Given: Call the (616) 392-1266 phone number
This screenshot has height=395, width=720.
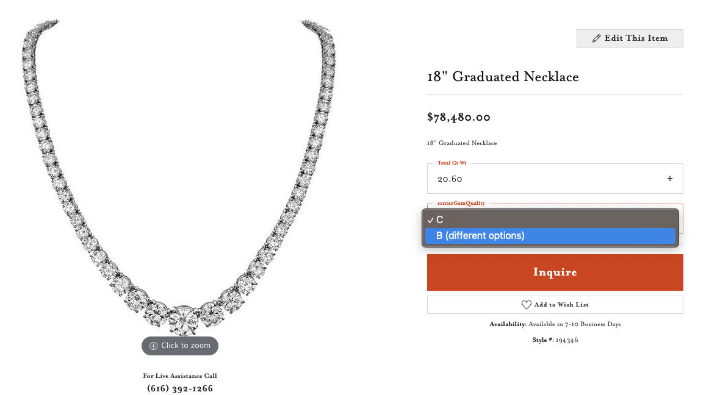Looking at the screenshot, I should pyautogui.click(x=180, y=388).
